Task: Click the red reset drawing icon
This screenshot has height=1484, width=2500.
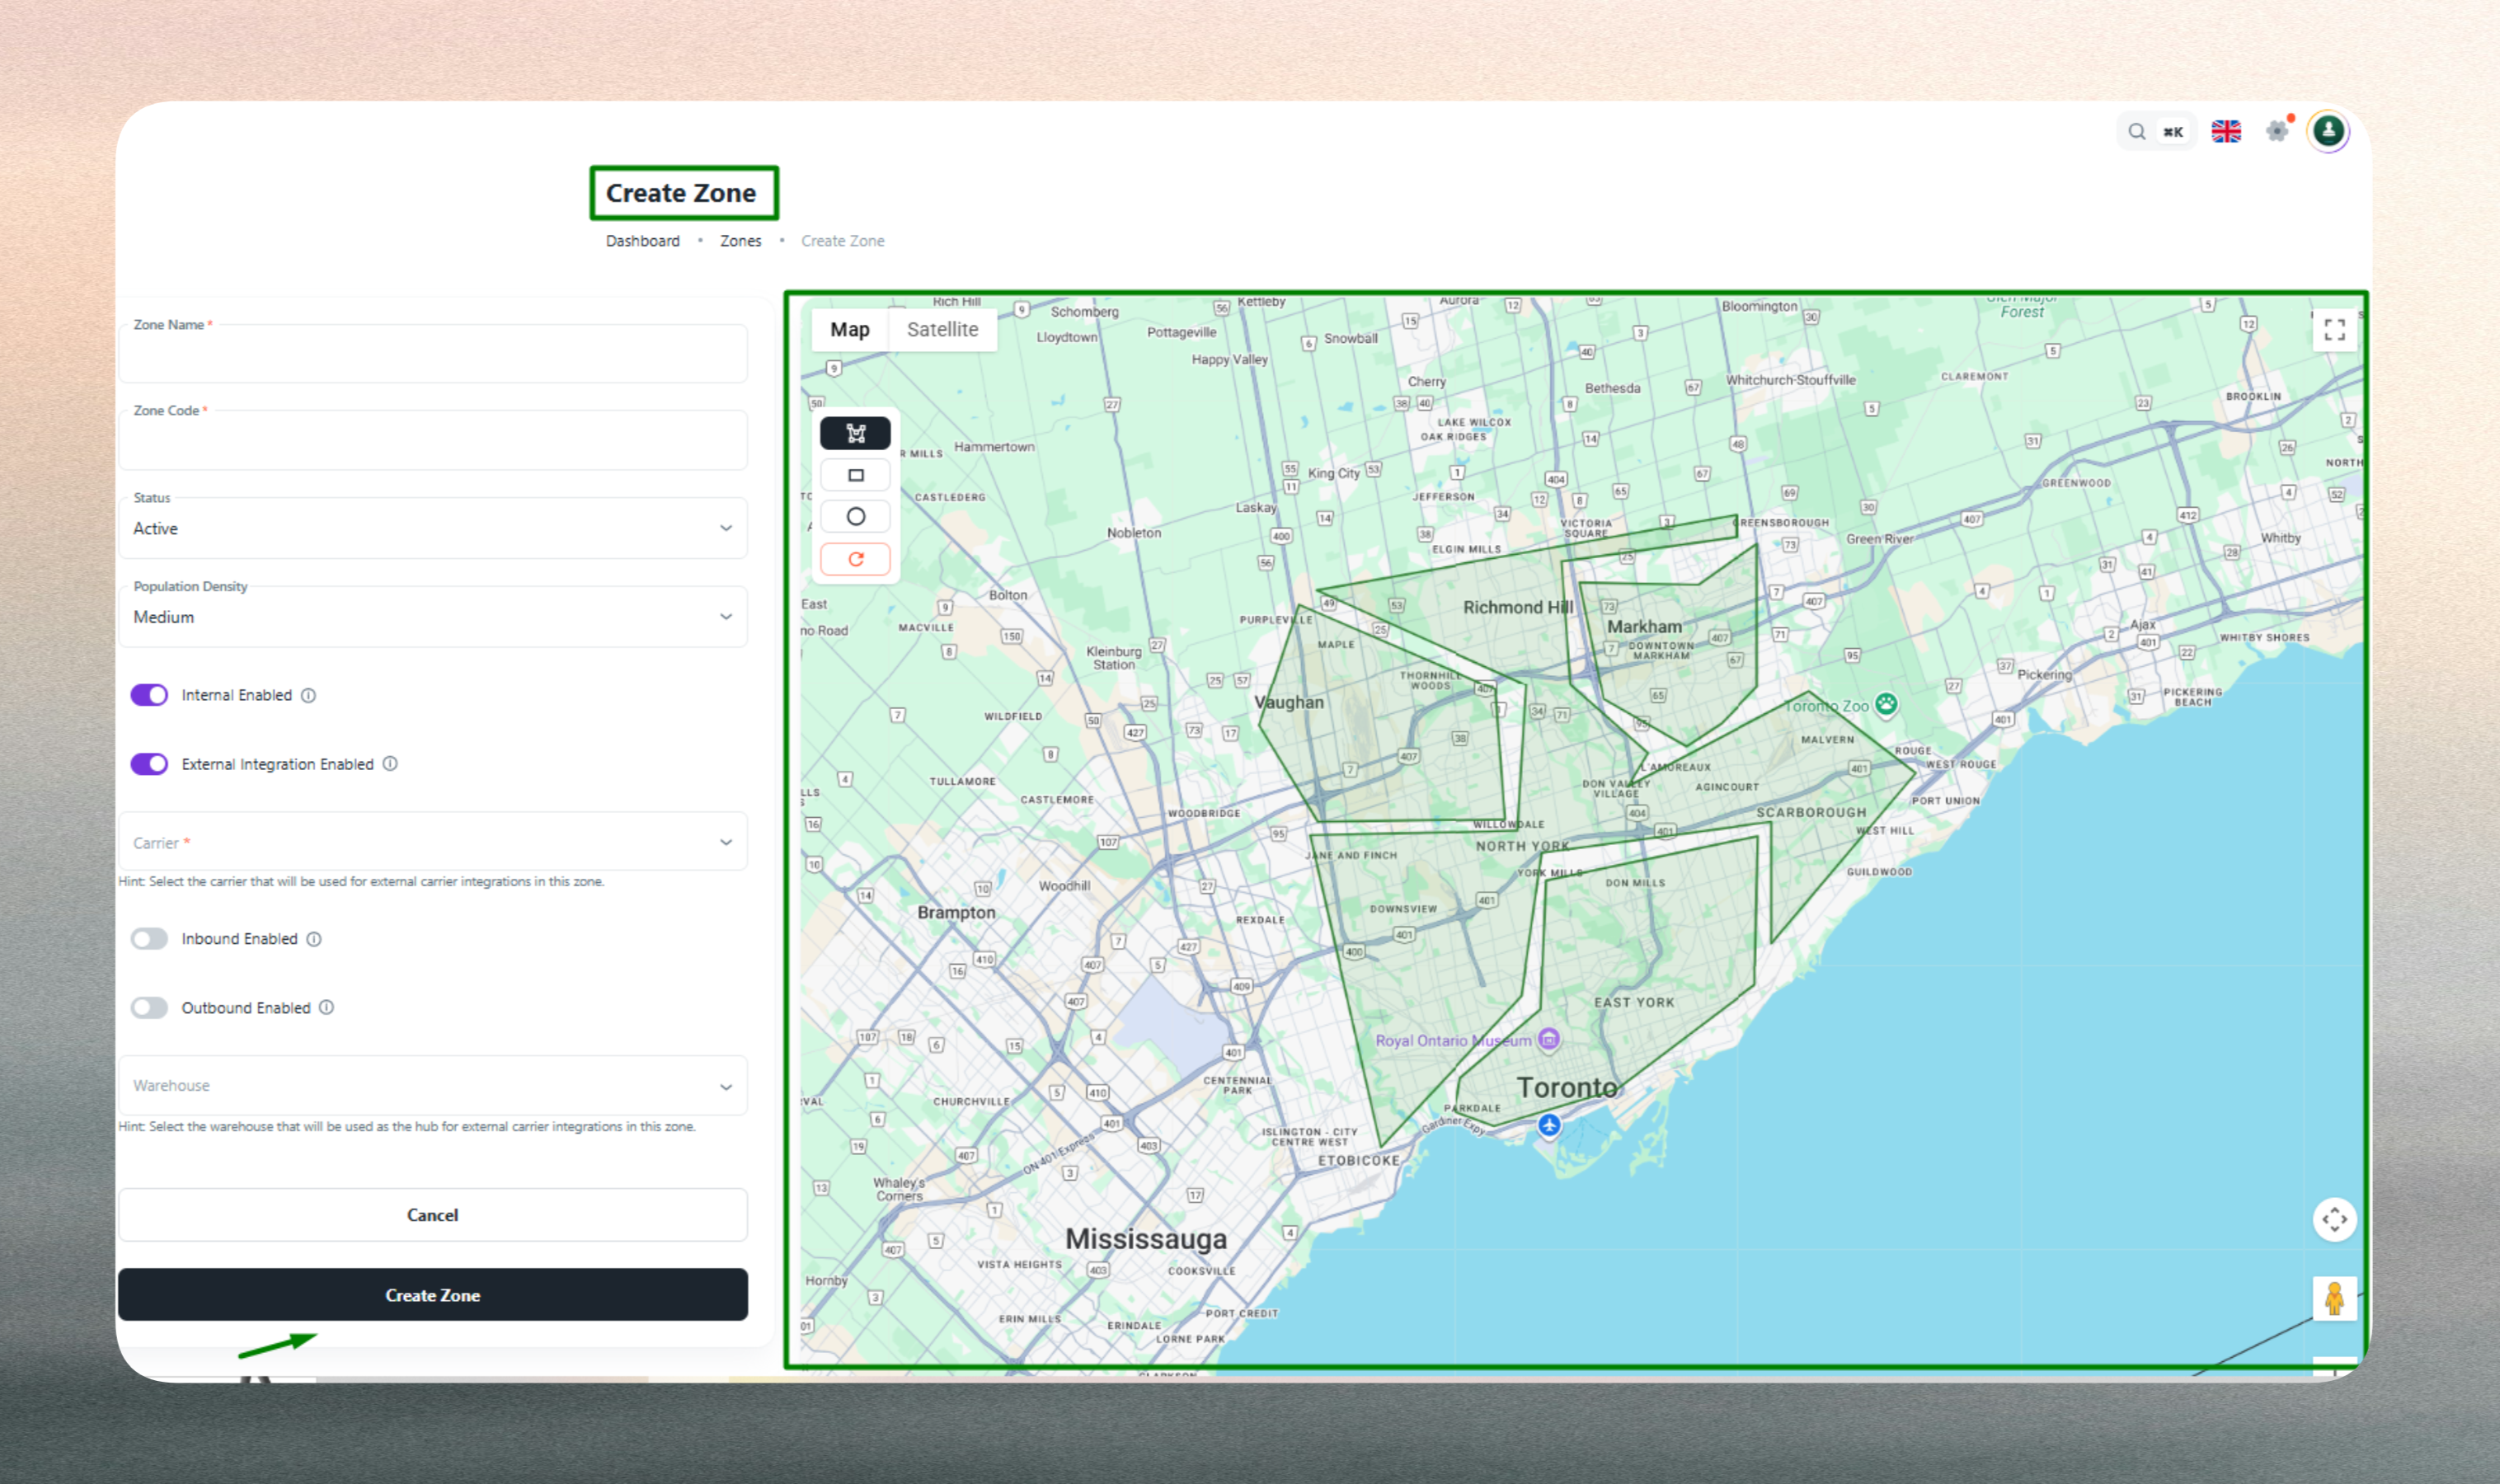Action: click(855, 559)
